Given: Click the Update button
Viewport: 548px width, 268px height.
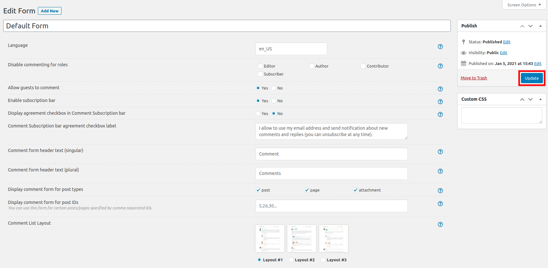Looking at the screenshot, I should [x=531, y=78].
